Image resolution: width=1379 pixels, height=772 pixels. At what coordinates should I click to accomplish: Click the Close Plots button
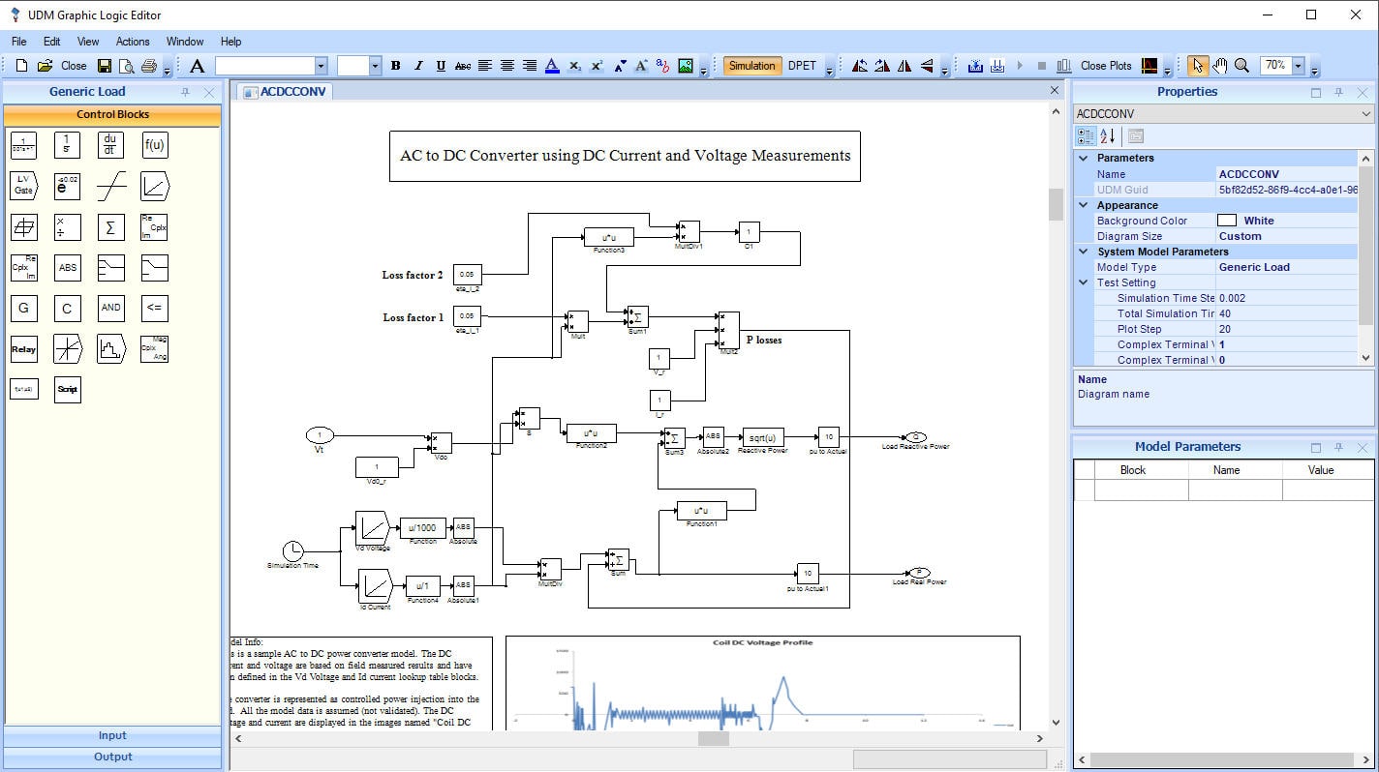(x=1105, y=66)
